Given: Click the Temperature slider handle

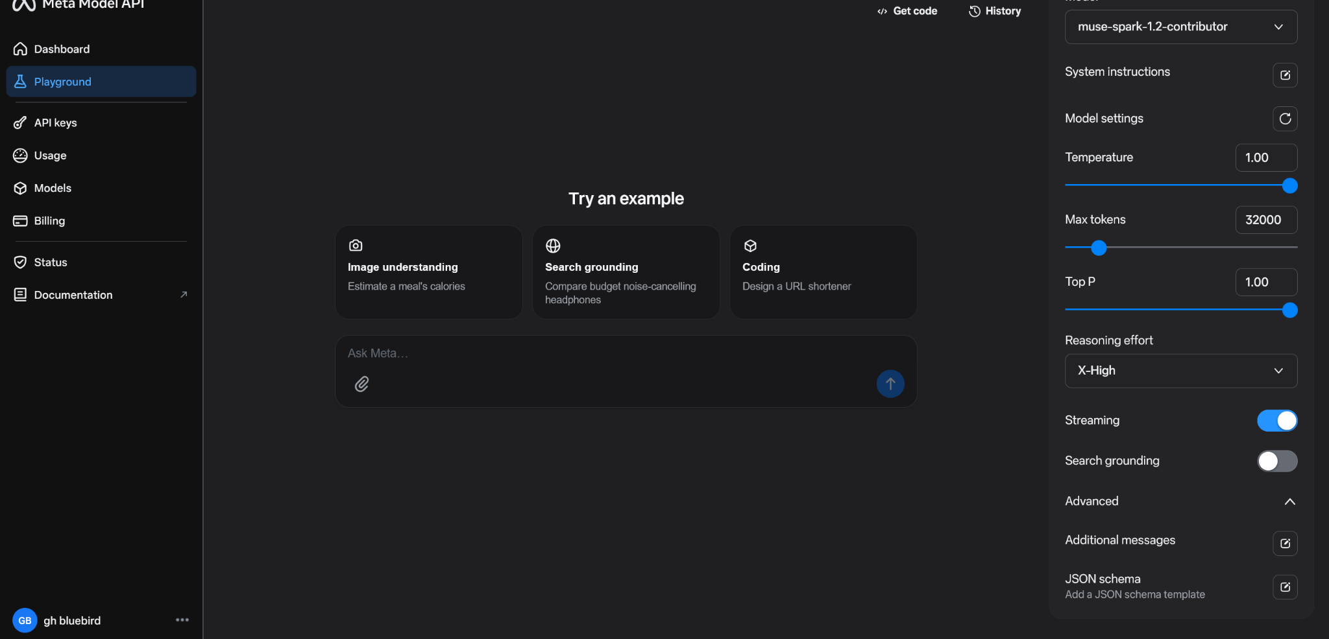Looking at the screenshot, I should tap(1289, 186).
